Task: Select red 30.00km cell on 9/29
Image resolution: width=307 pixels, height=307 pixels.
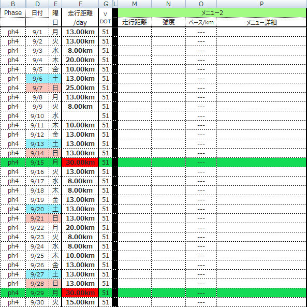Action: pyautogui.click(x=80, y=293)
